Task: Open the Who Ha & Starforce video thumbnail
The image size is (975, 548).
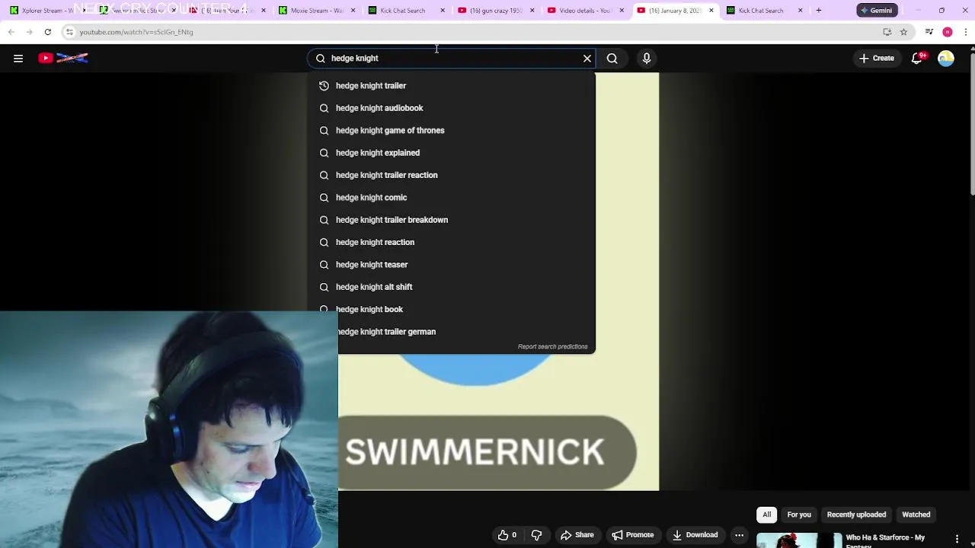Action: [798, 540]
